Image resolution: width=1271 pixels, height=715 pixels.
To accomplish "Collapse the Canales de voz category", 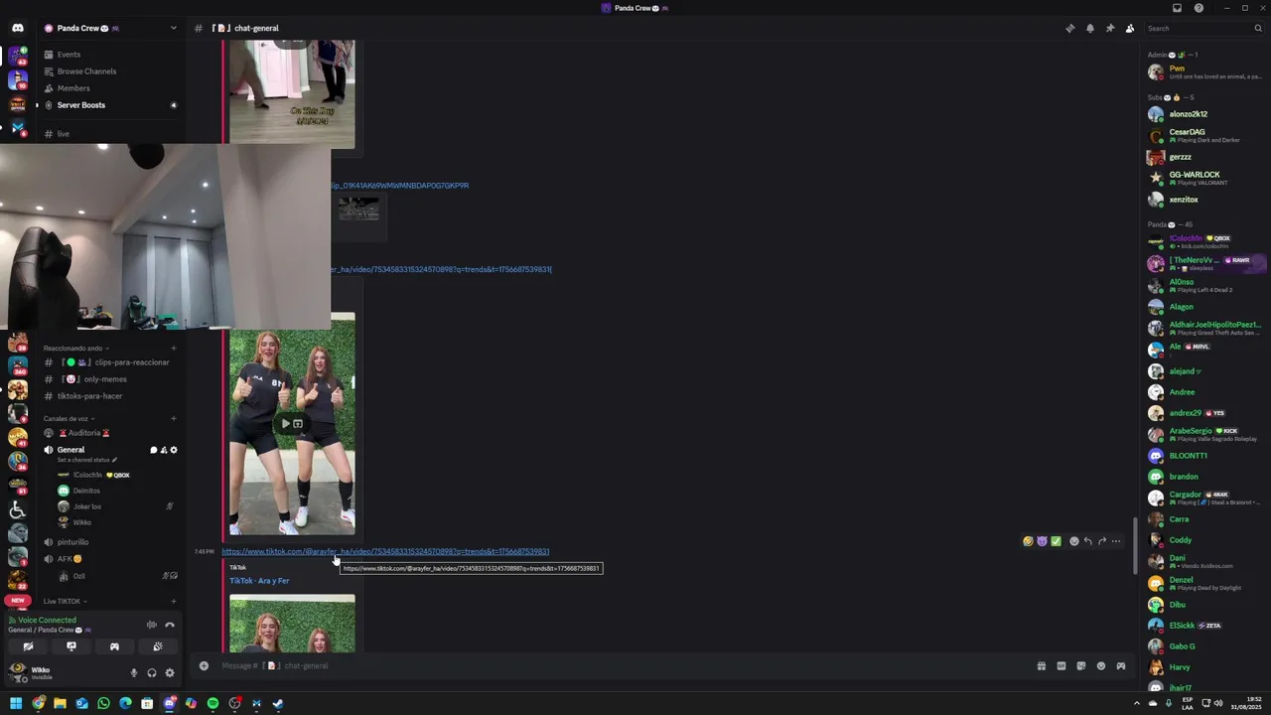I will [70, 419].
